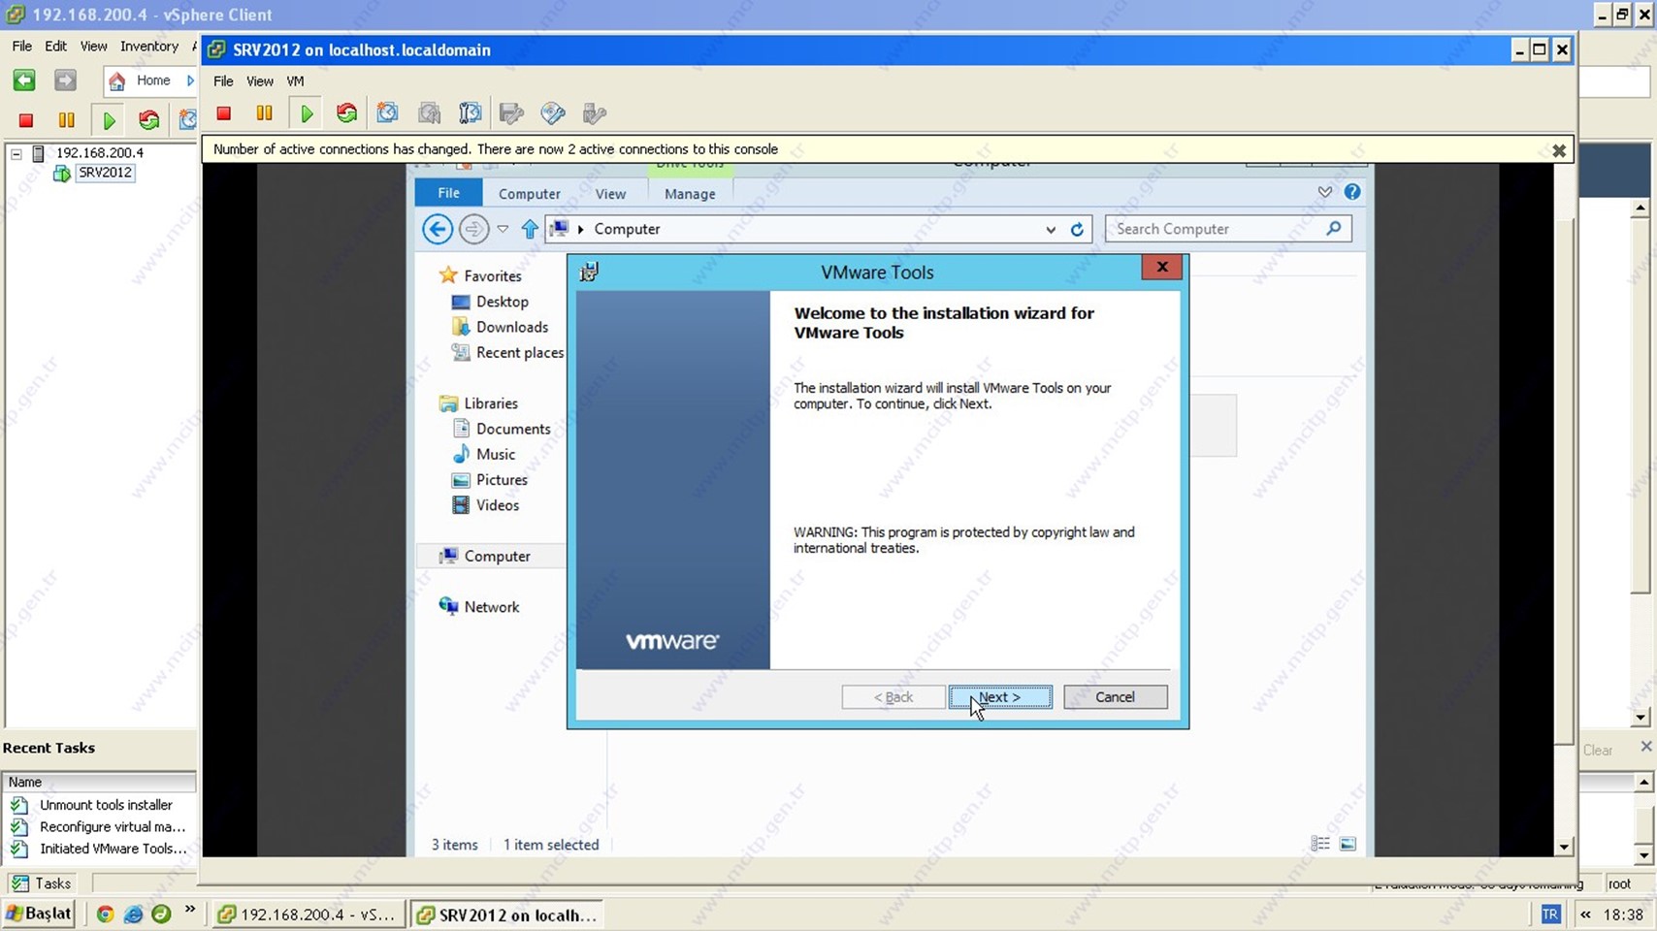This screenshot has width=1657, height=931.
Task: Take a snapshot using the console toolbar icon
Action: pyautogui.click(x=387, y=113)
